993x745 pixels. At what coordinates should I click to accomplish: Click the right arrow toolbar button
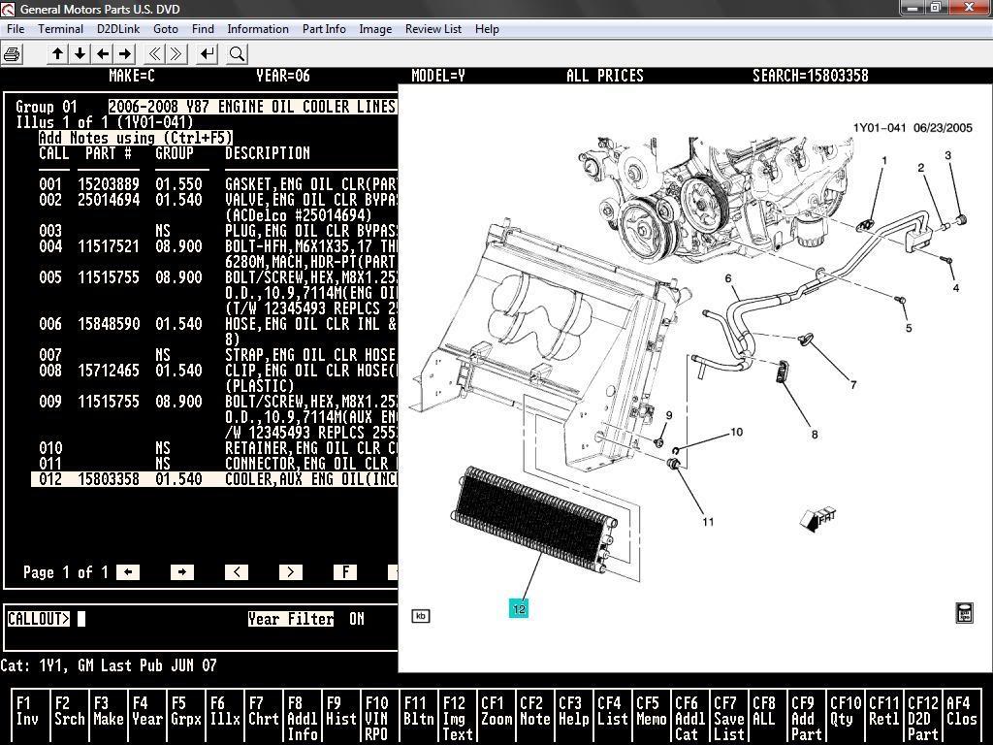click(x=125, y=54)
